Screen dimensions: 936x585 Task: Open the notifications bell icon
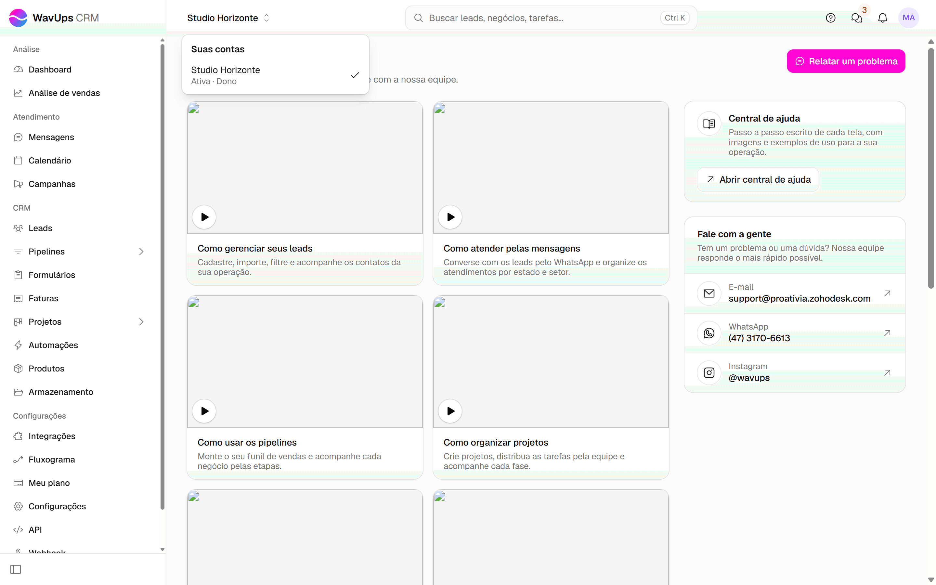coord(882,18)
